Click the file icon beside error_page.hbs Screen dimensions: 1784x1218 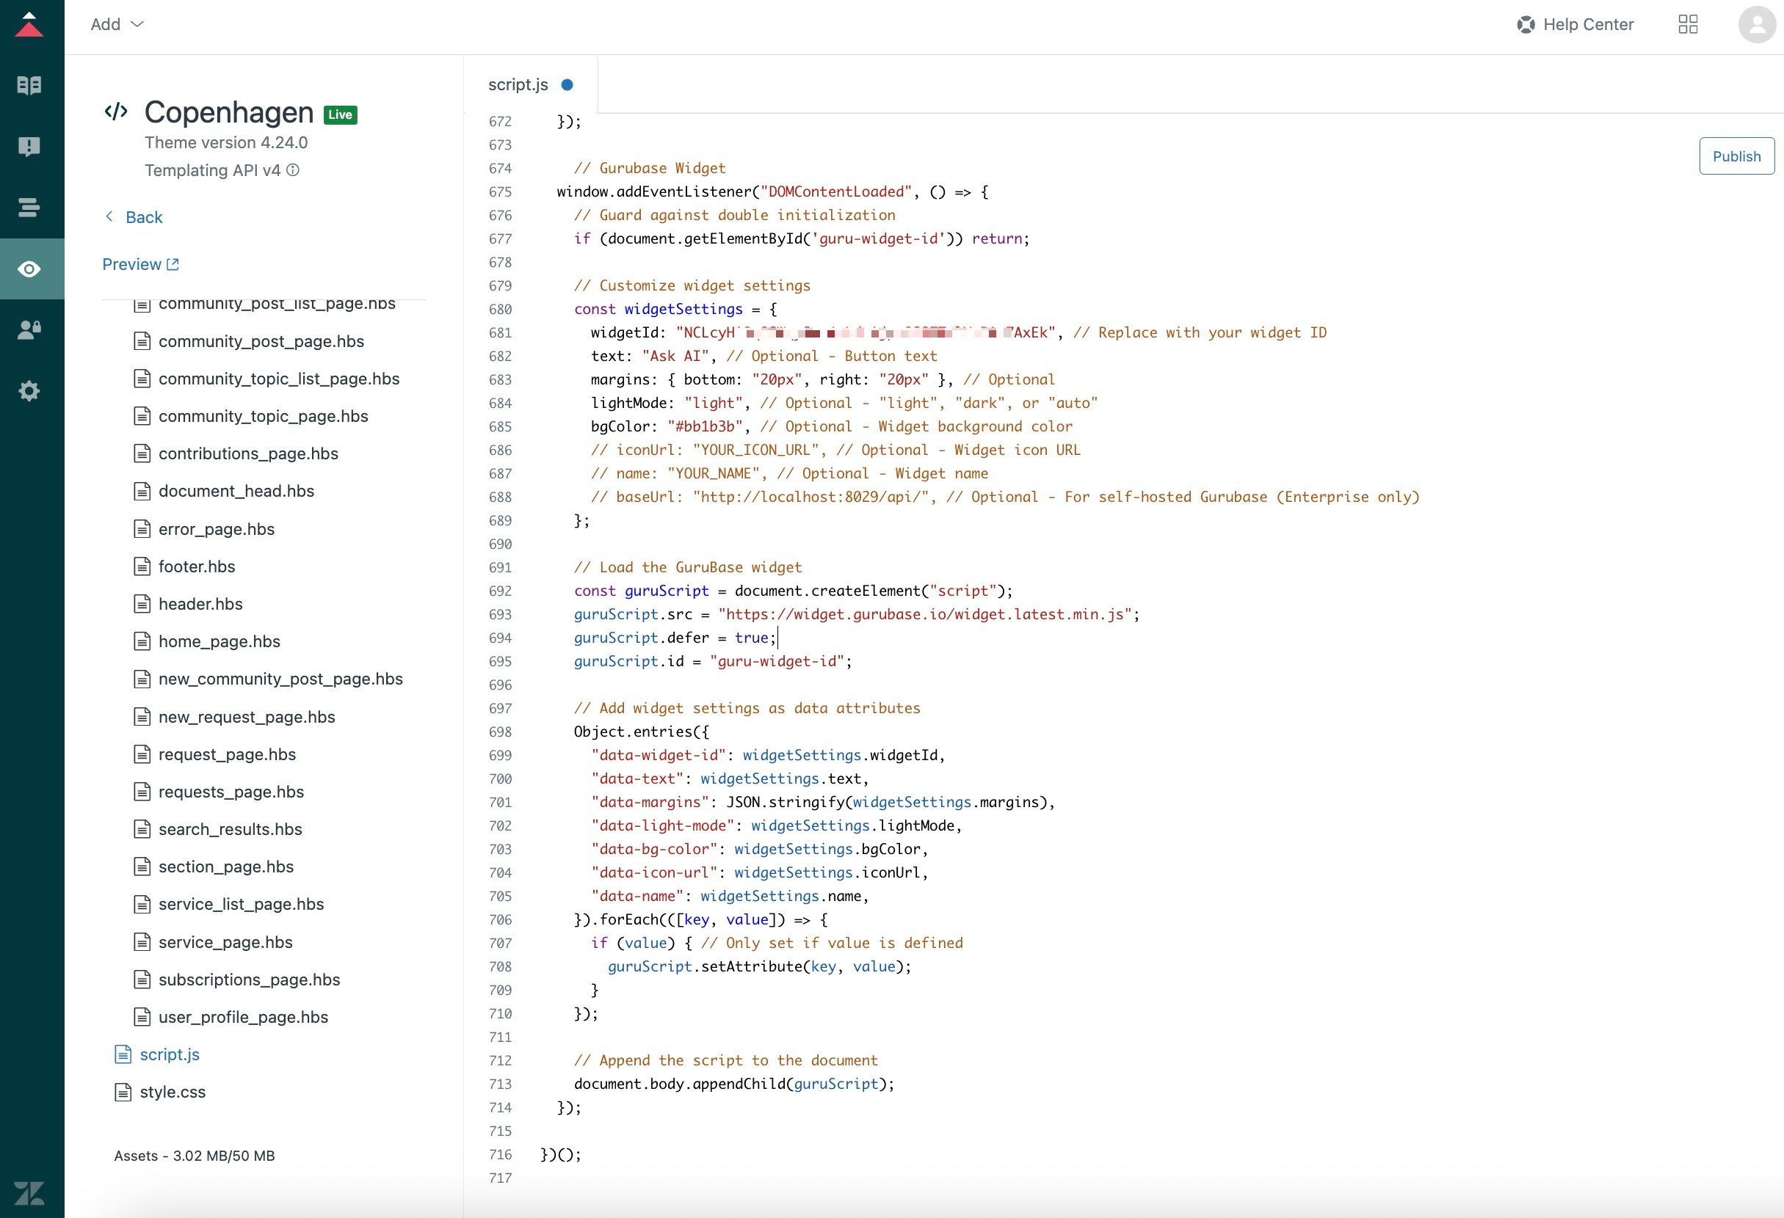tap(142, 529)
